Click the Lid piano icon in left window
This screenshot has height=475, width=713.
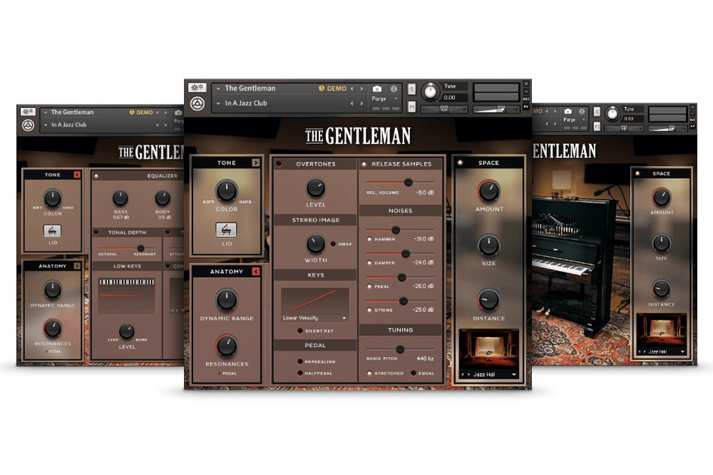point(52,231)
